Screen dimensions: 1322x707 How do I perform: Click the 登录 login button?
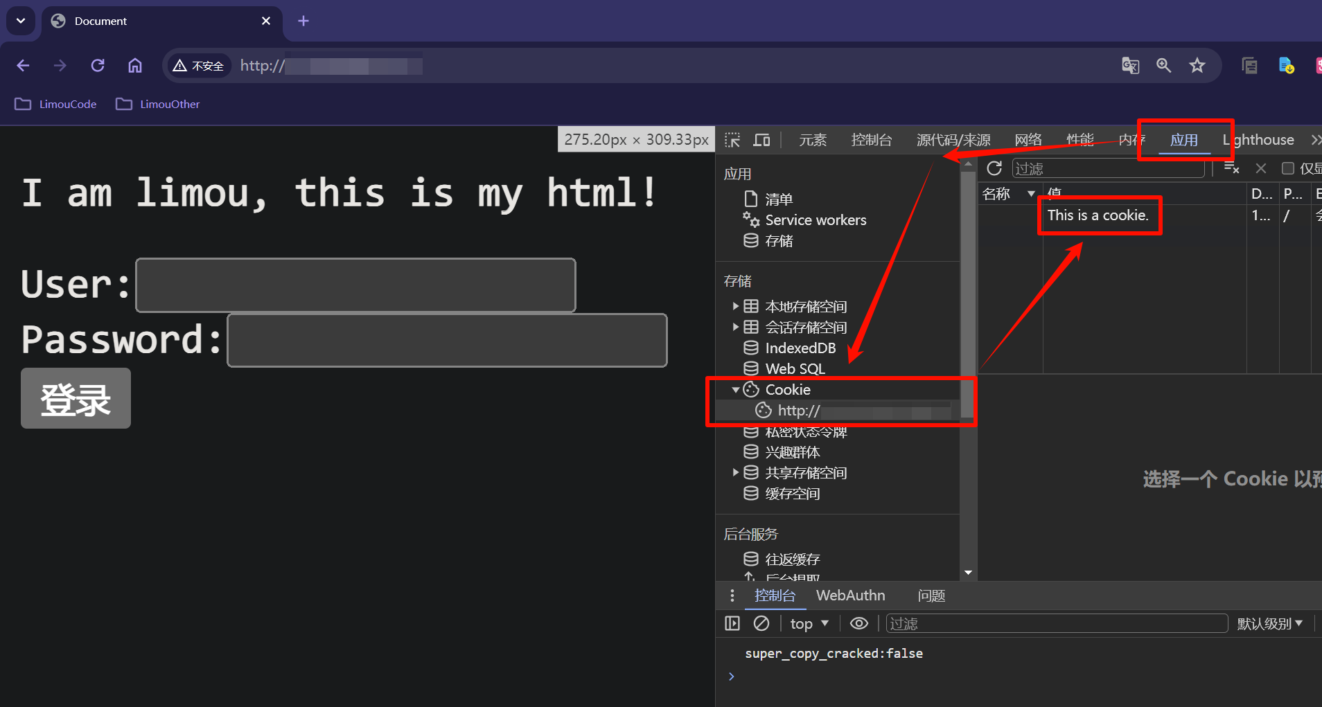[76, 398]
